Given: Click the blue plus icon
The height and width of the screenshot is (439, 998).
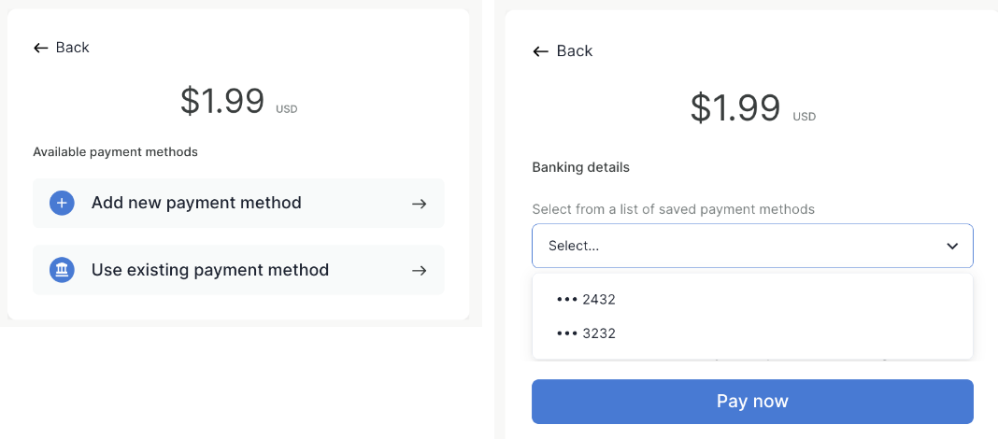Looking at the screenshot, I should 62,204.
